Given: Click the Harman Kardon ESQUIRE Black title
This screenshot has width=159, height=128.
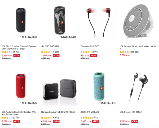Looking at the screenshot, I should click(x=59, y=112).
